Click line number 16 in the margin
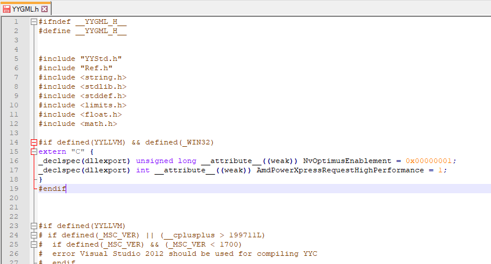The image size is (491, 264). point(14,161)
